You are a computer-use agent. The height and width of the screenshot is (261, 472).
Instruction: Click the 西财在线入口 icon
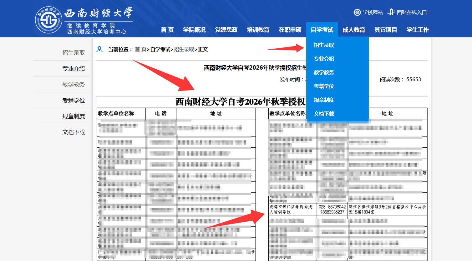pos(391,12)
